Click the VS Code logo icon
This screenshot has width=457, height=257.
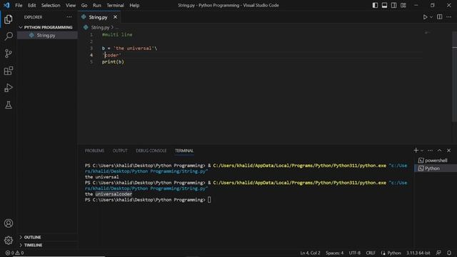point(6,5)
